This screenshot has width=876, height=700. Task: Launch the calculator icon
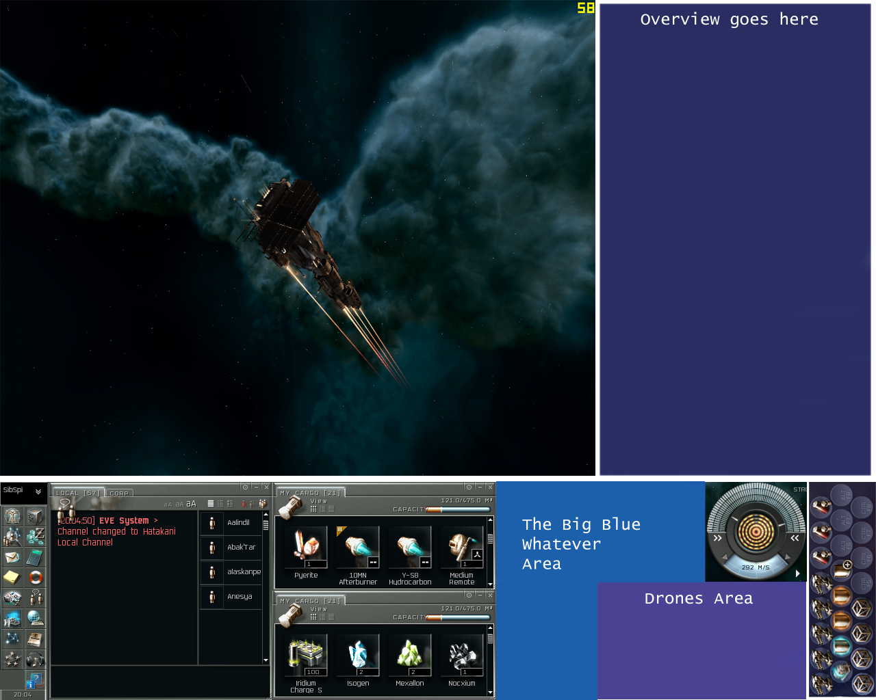coord(35,557)
